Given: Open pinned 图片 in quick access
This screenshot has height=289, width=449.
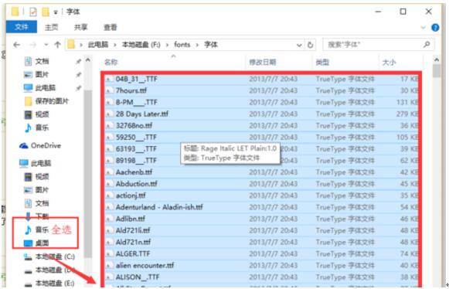Looking at the screenshot, I should (x=36, y=74).
